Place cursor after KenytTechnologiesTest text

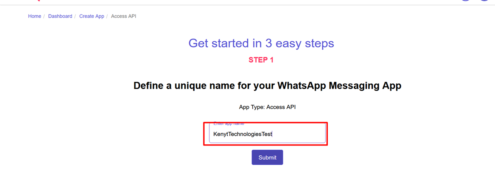click(272, 134)
